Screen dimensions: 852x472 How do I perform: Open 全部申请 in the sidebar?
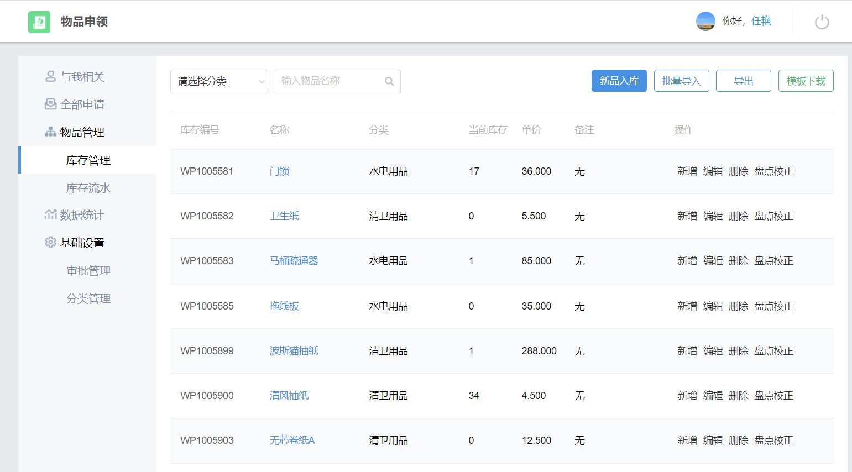82,104
